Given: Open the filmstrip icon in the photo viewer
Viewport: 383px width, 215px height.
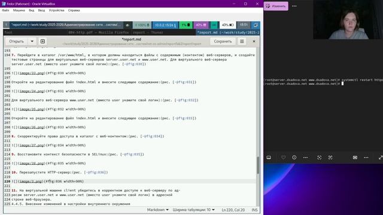Looking at the screenshot, I should 269,158.
